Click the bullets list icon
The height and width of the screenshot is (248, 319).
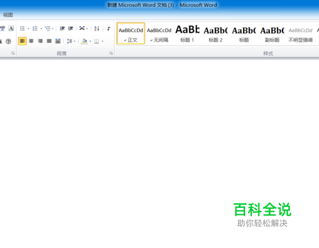22,29
